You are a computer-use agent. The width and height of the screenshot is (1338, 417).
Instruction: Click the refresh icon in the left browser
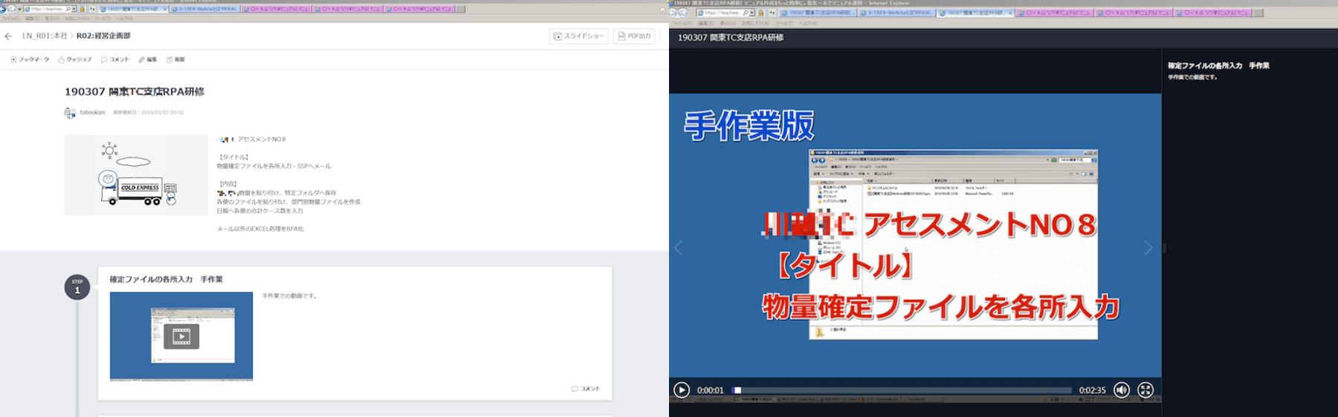pyautogui.click(x=93, y=10)
